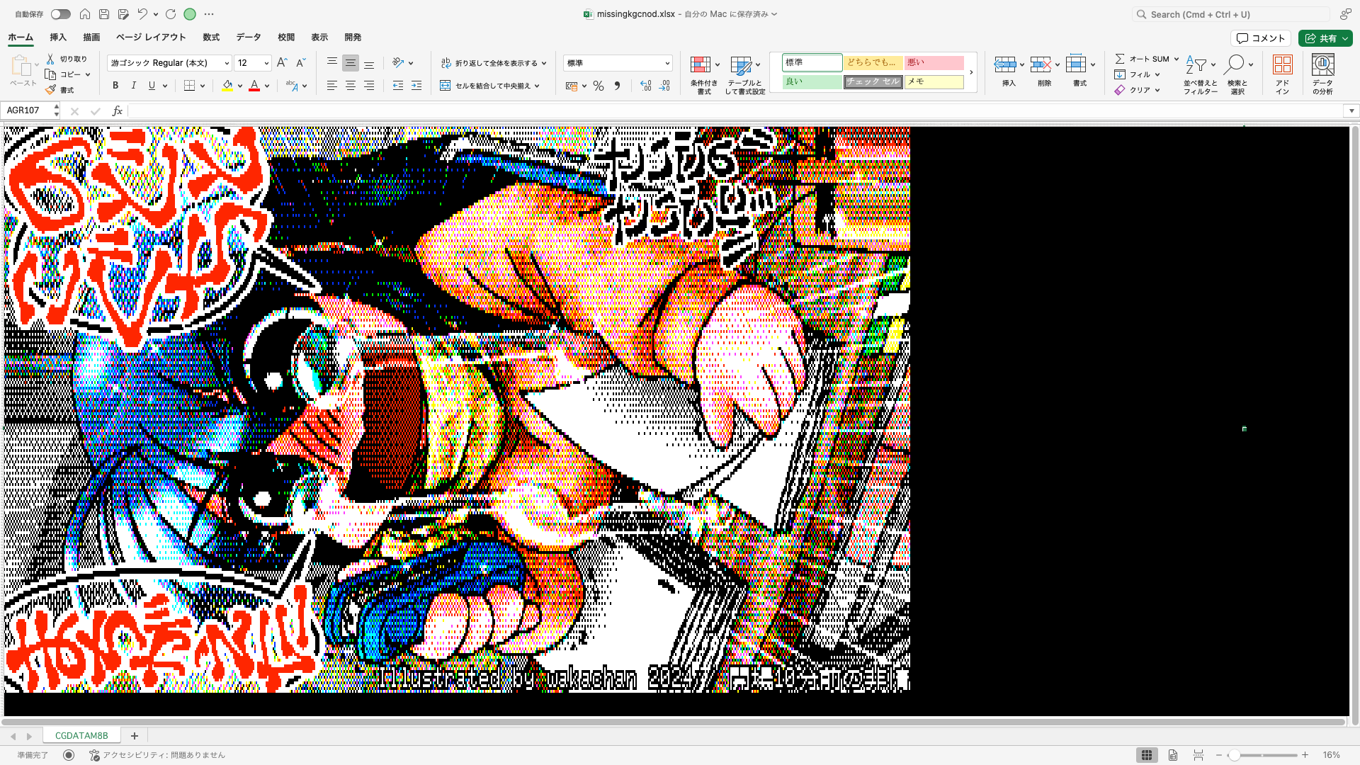
Task: Center text horizontally
Action: click(350, 86)
